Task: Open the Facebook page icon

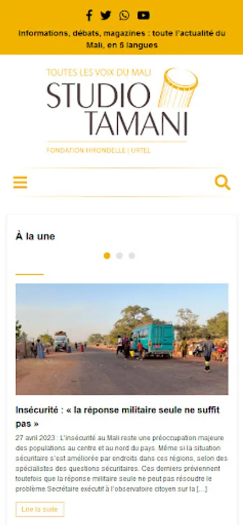Action: coord(89,15)
